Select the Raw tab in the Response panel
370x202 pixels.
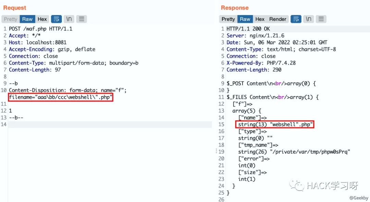pos(245,19)
